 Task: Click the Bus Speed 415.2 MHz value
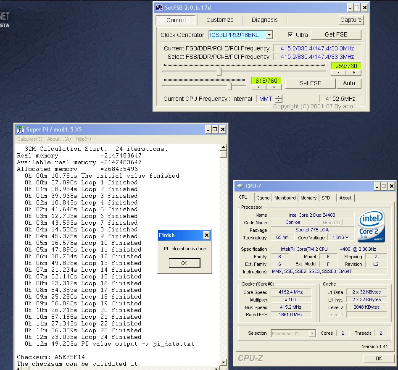pos(291,307)
